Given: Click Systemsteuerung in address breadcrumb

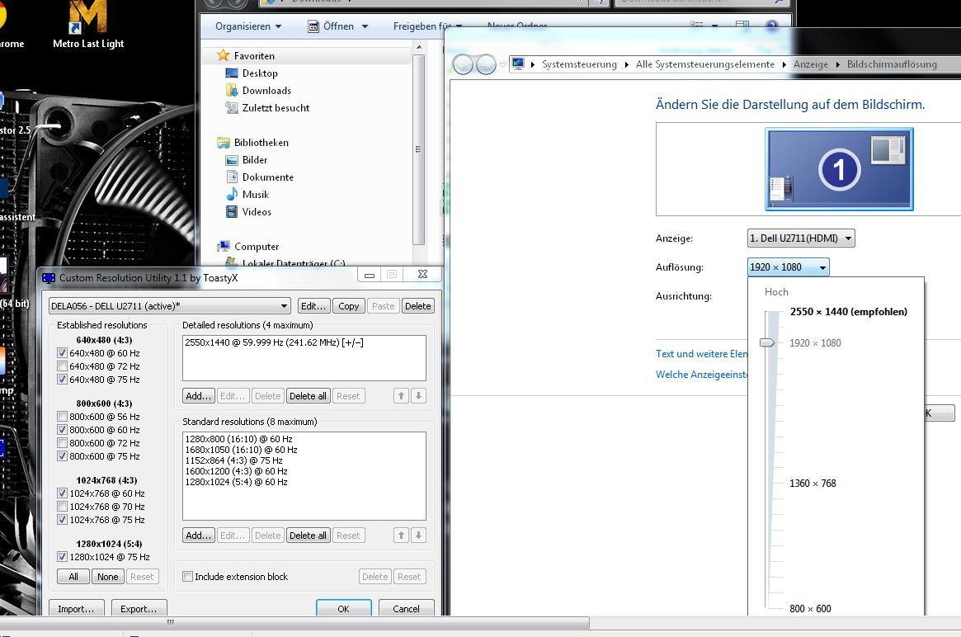Looking at the screenshot, I should 579,64.
